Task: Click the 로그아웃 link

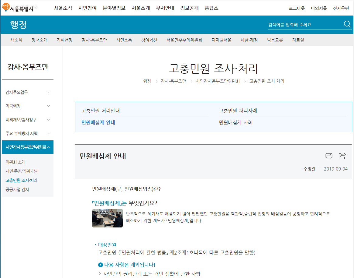Action: pos(297,8)
